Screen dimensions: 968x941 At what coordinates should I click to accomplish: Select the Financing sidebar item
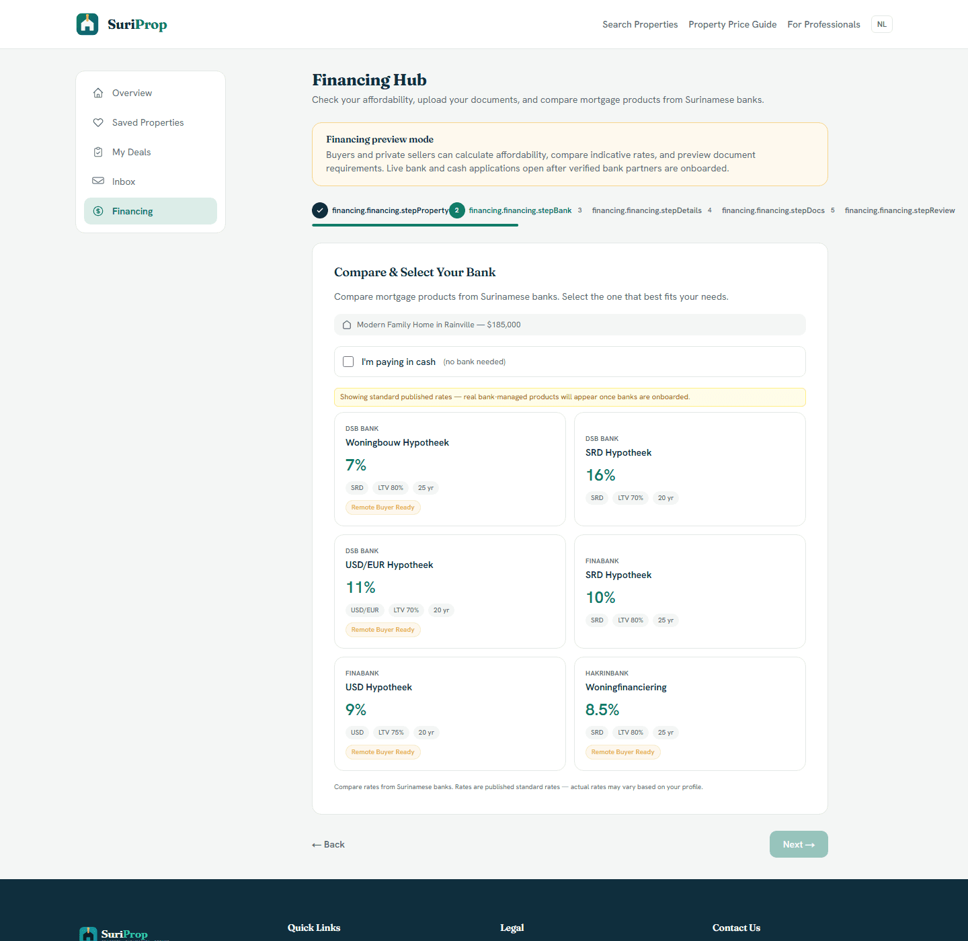pyautogui.click(x=151, y=211)
